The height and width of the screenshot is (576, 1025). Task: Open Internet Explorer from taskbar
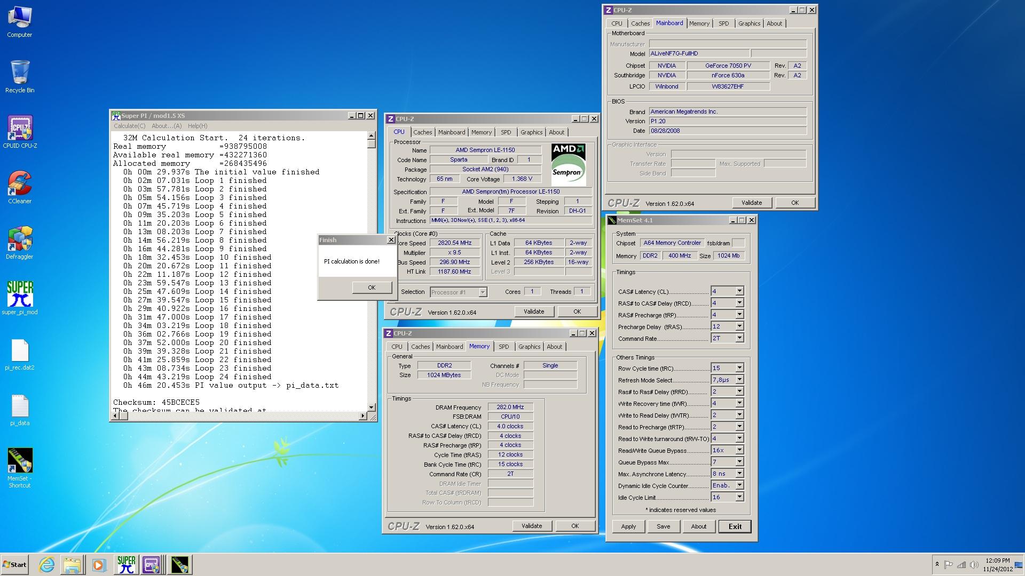[x=47, y=565]
